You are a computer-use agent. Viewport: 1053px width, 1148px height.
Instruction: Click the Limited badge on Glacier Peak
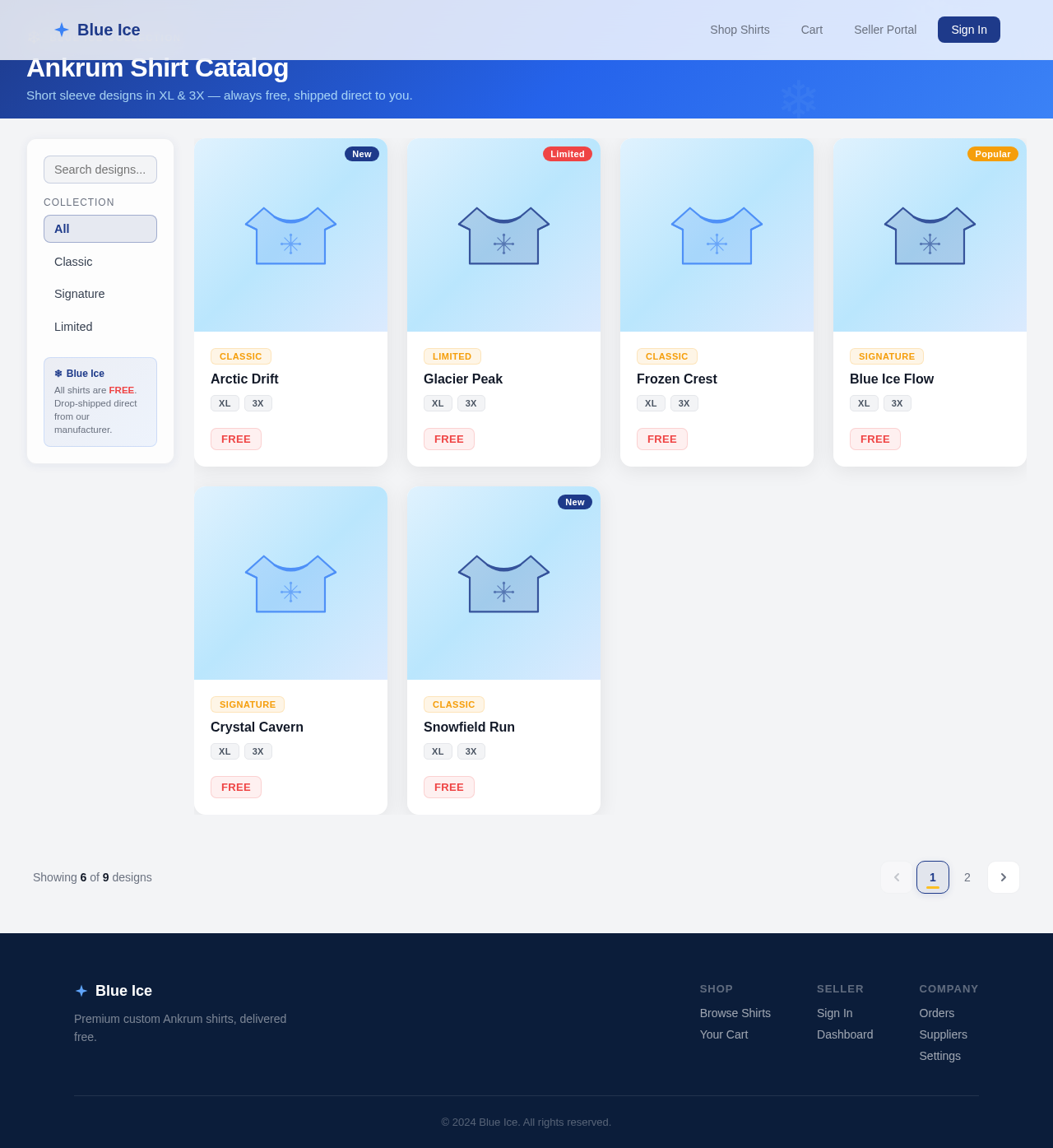[568, 154]
